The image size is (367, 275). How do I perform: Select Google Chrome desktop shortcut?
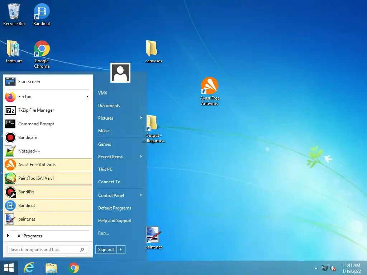click(x=42, y=54)
